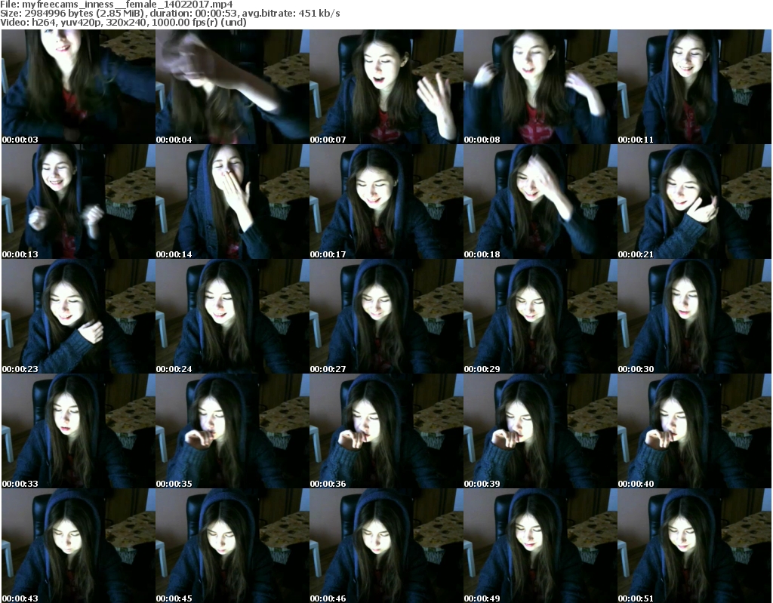Open the thumbnail frame stamped 00:00:14
This screenshot has height=603, width=773.
pyautogui.click(x=233, y=202)
